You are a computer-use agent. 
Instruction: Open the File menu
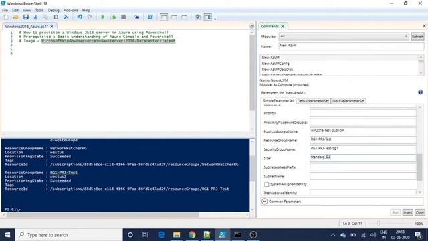tap(5, 11)
